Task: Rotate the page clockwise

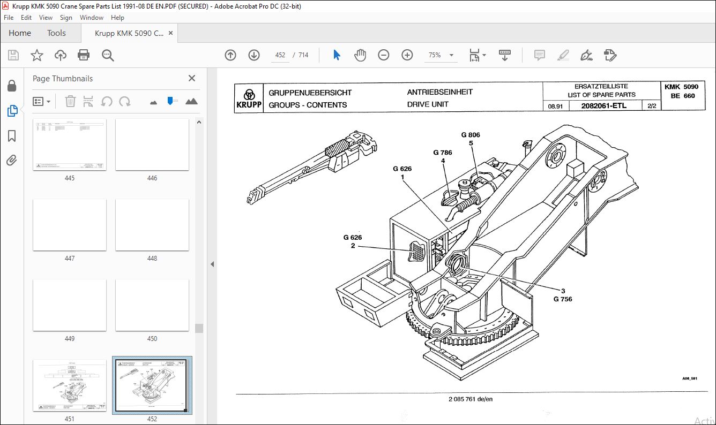Action: click(125, 101)
